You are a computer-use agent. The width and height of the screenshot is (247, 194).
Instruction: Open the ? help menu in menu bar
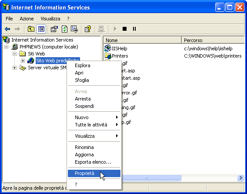[68, 19]
